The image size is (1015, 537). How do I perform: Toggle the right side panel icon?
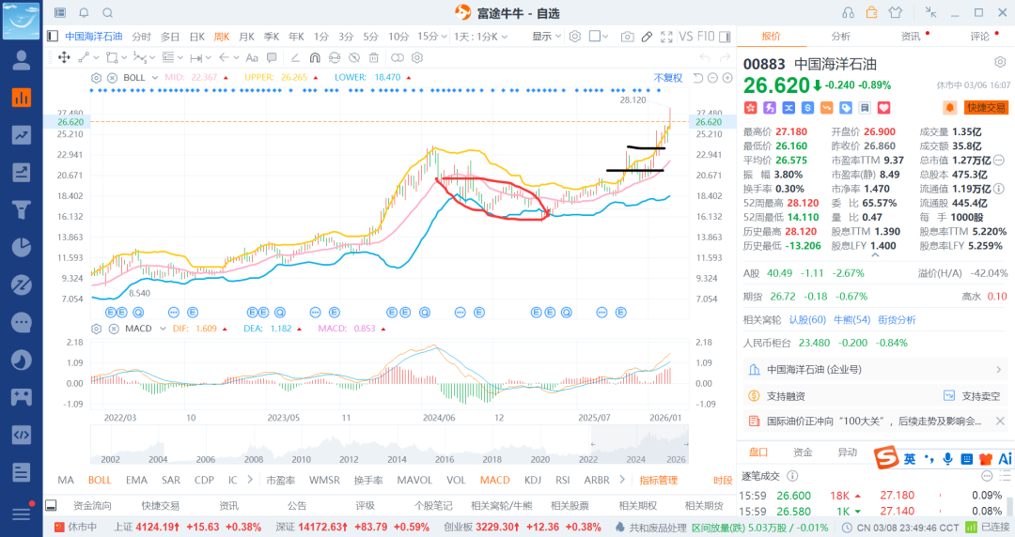click(x=725, y=37)
